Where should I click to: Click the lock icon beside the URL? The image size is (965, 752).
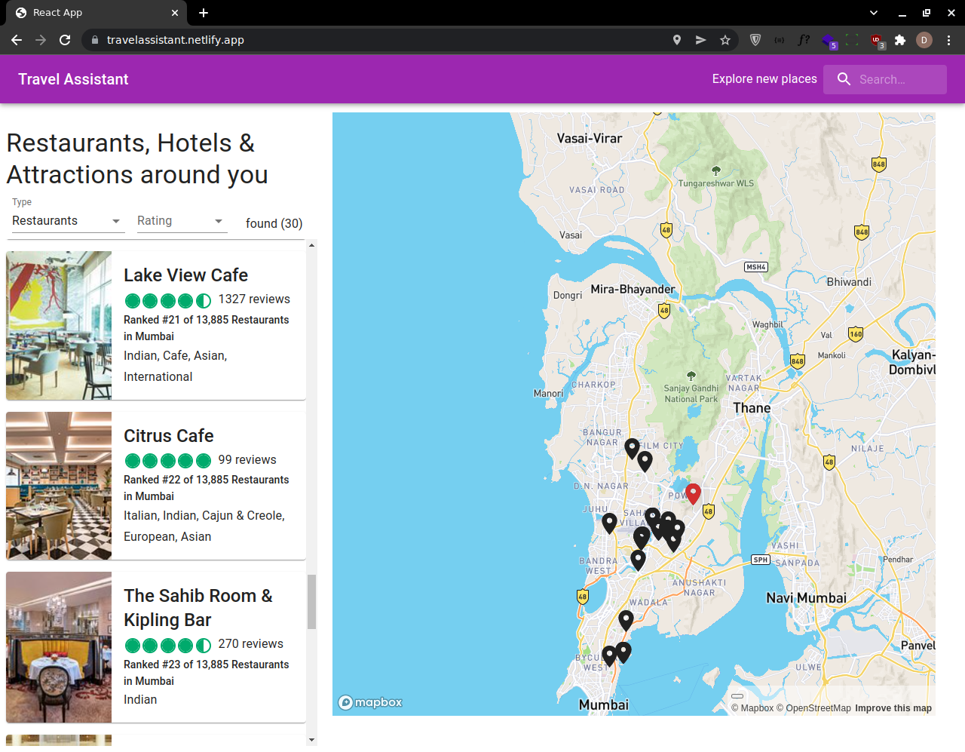[95, 40]
